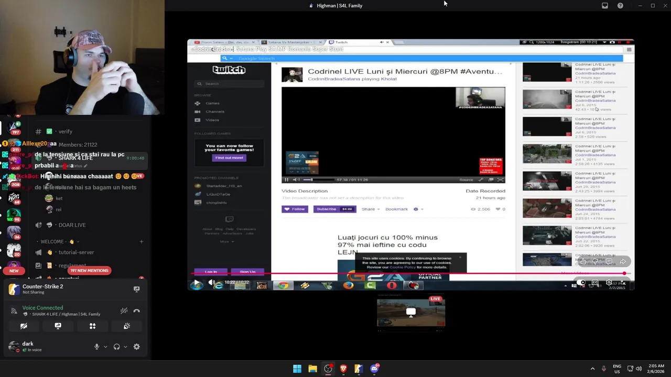Toggle closed captions CC in stream
Image resolution: width=671 pixels, height=377 pixels.
pyautogui.click(x=595, y=283)
